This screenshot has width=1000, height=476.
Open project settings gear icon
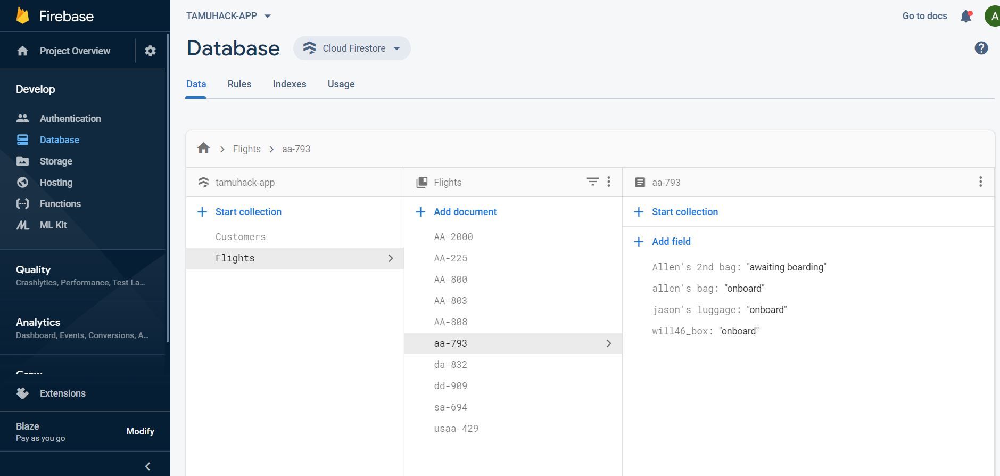(x=151, y=51)
